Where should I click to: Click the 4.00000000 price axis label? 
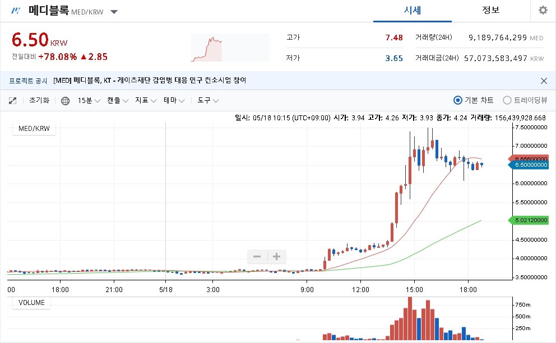click(531, 259)
